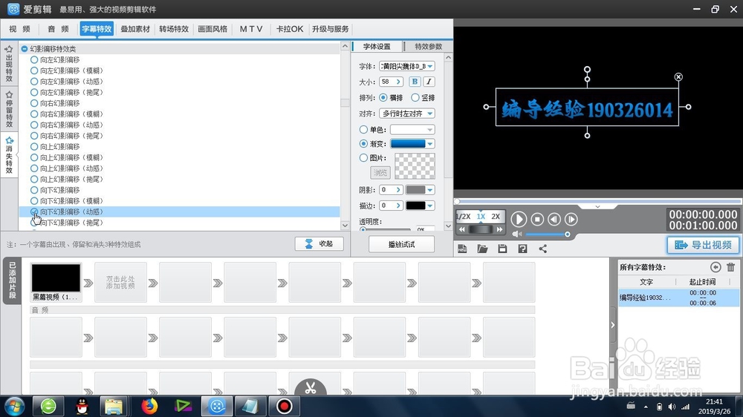Viewport: 743px width, 417px height.
Task: Step back one frame button
Action: pyautogui.click(x=554, y=219)
